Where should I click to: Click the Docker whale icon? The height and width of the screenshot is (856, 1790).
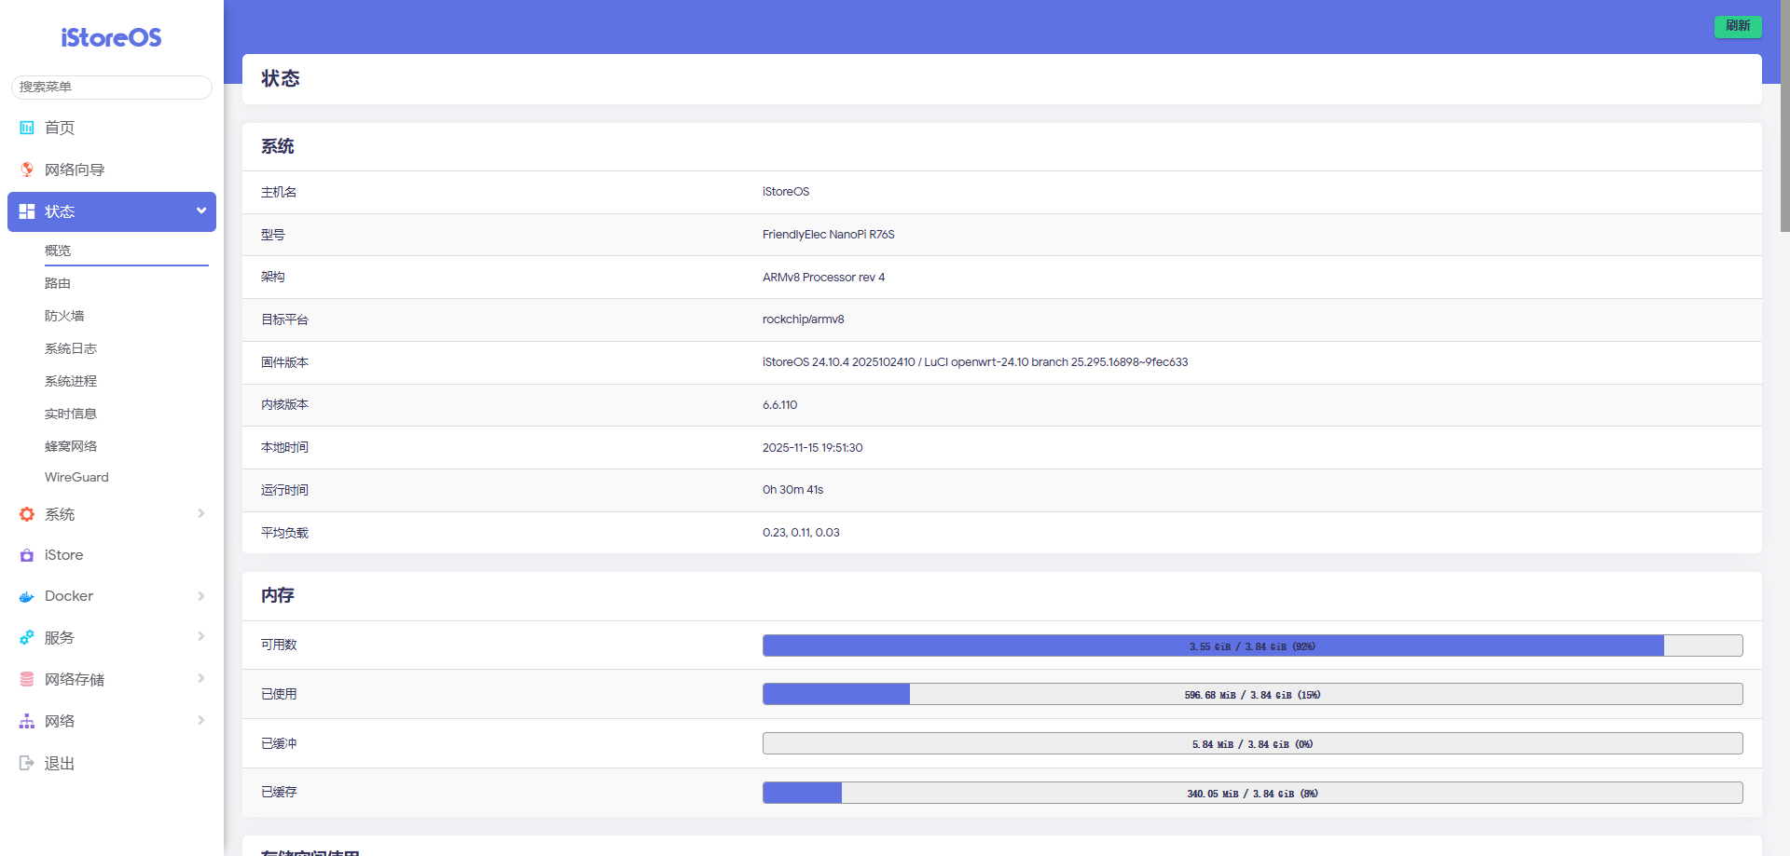click(27, 597)
